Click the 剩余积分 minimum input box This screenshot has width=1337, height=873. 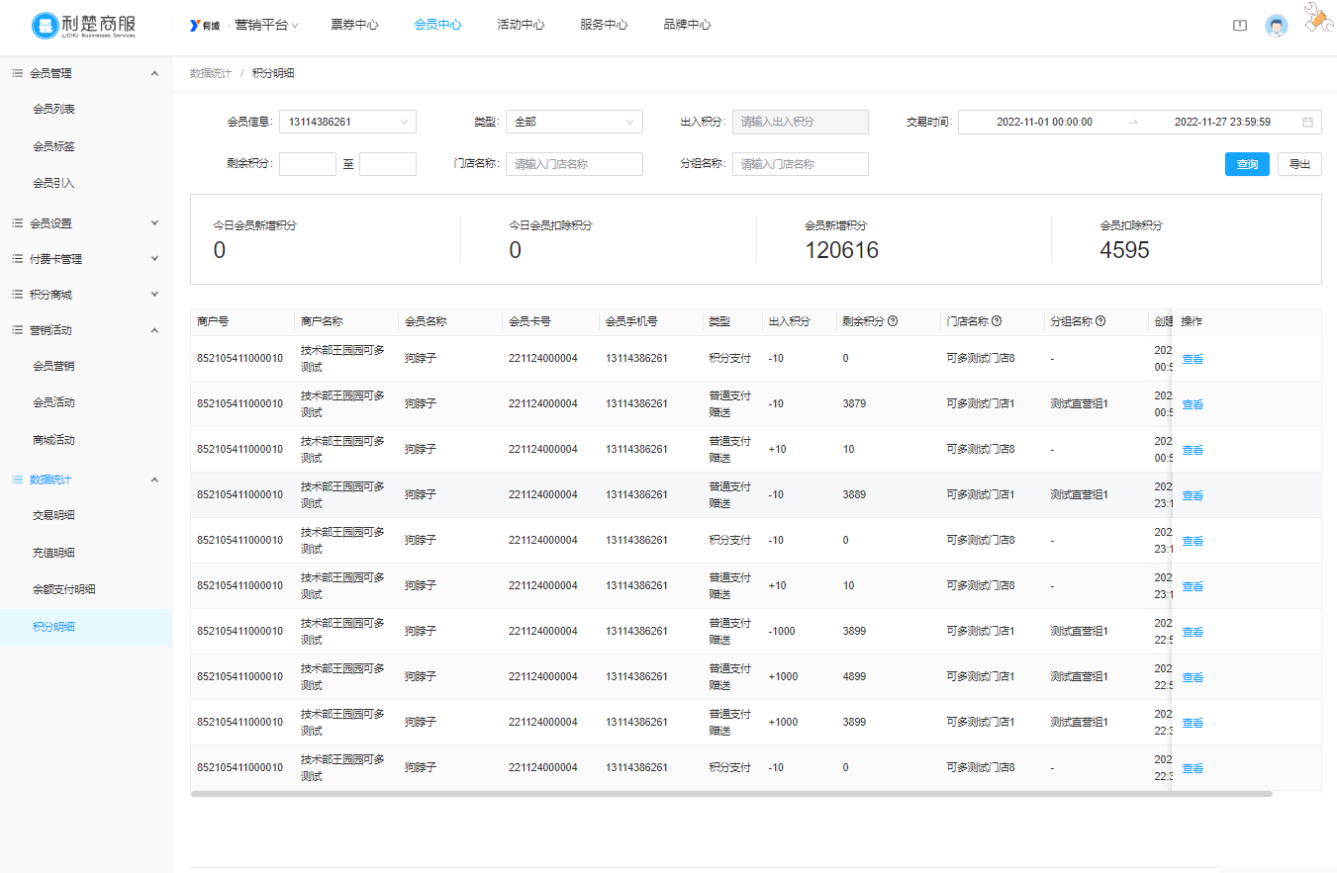coord(308,164)
